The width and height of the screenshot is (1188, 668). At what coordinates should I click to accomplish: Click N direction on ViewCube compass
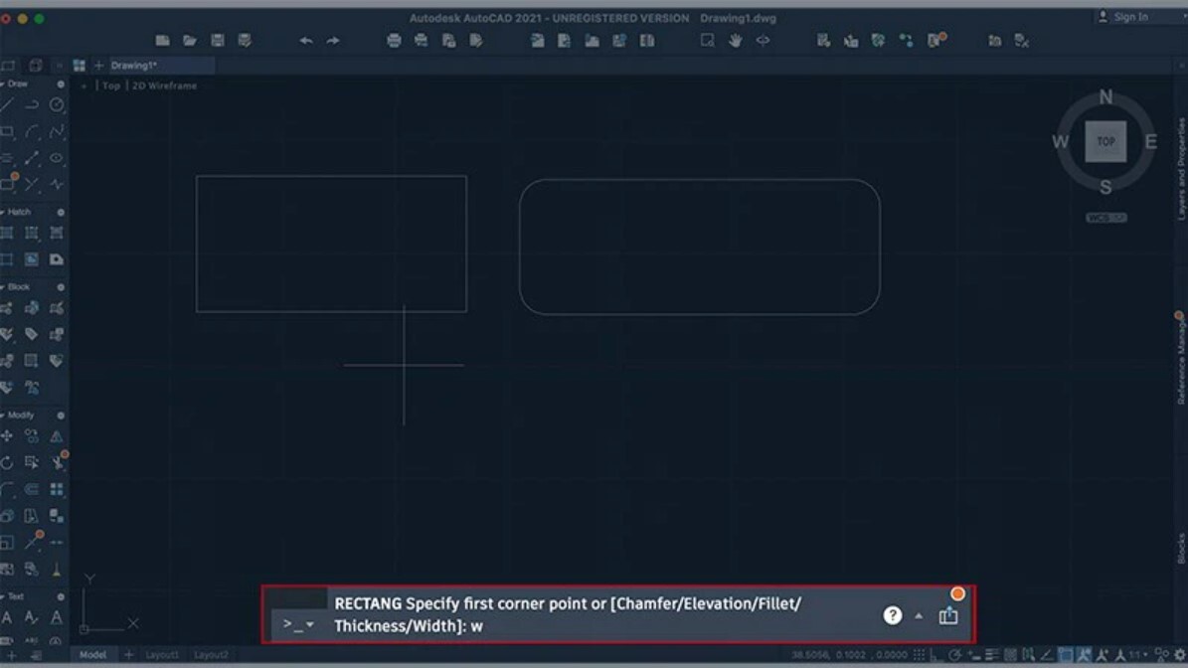click(x=1106, y=97)
